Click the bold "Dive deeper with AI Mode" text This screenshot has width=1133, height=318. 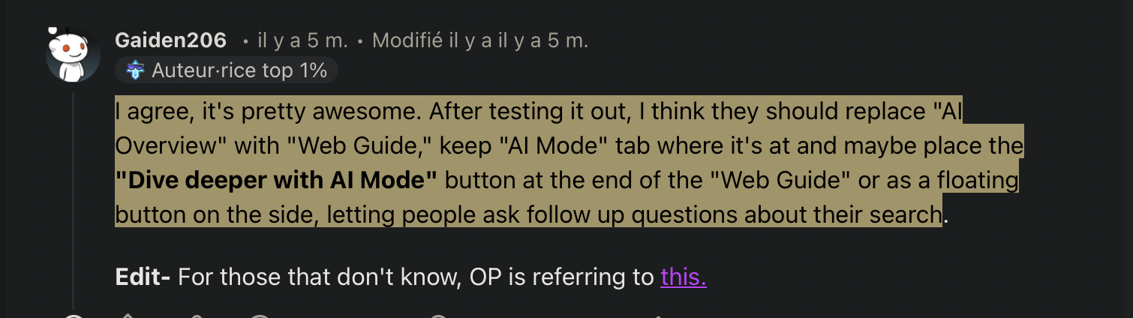pos(276,181)
